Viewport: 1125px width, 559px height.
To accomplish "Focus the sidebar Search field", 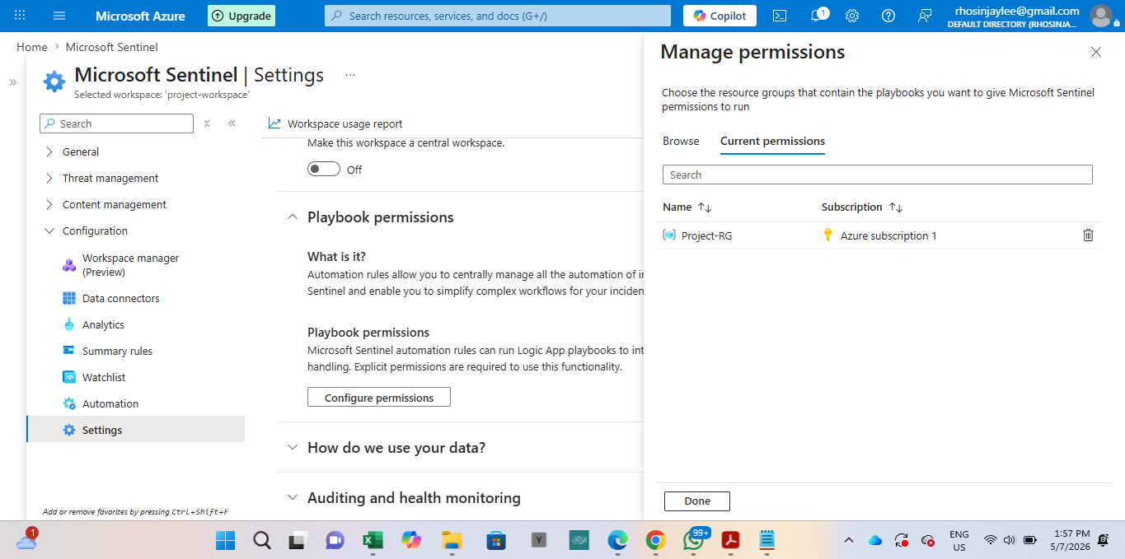I will (116, 123).
